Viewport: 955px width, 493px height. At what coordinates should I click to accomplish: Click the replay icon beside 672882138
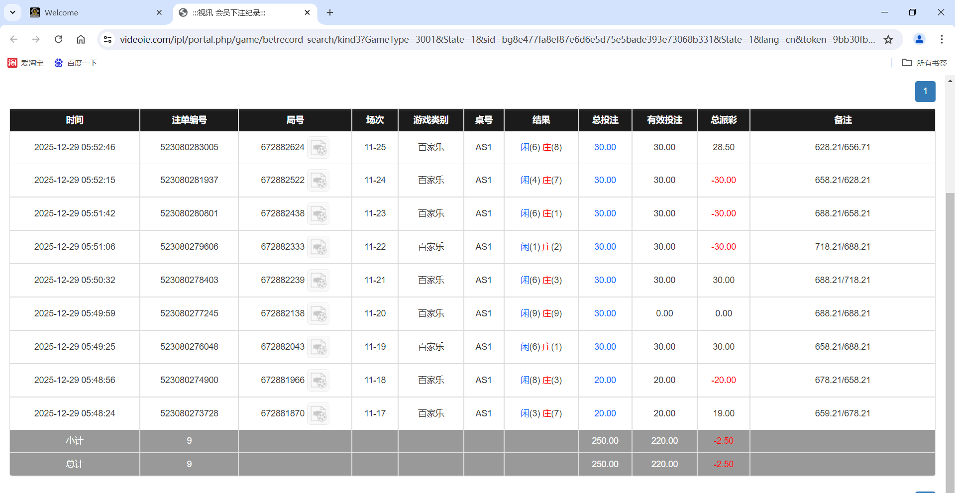pos(318,313)
